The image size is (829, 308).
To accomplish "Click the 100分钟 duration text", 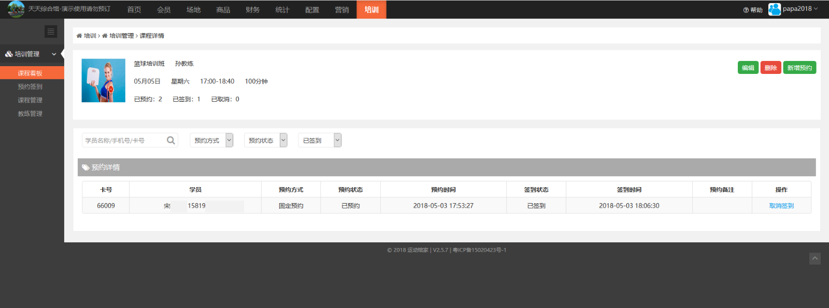I will [x=256, y=81].
